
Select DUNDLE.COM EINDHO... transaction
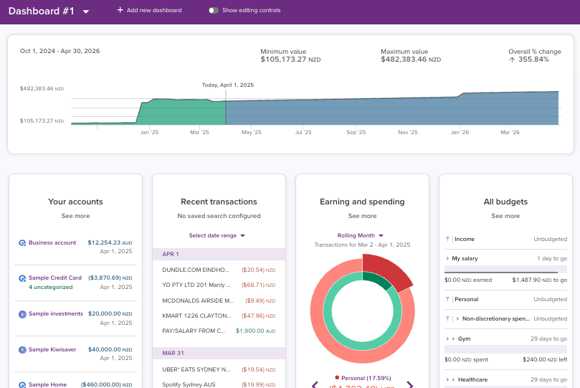(x=219, y=270)
